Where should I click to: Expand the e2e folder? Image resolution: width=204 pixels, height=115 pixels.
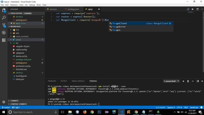[11, 33]
